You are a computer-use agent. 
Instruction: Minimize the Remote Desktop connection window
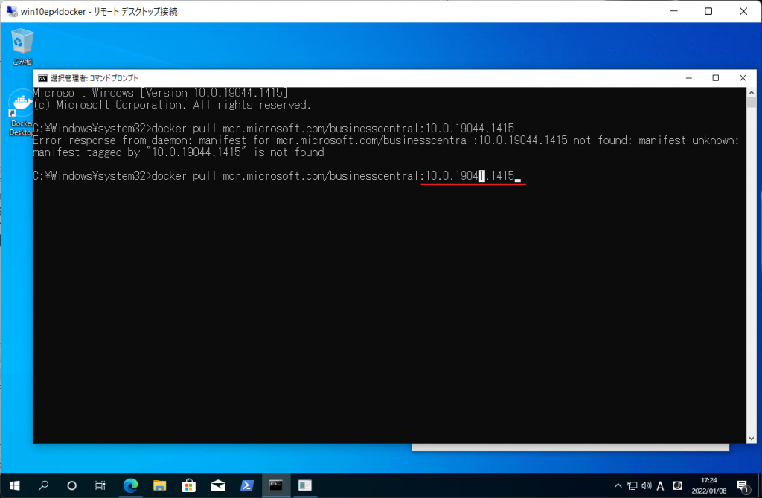[x=673, y=11]
